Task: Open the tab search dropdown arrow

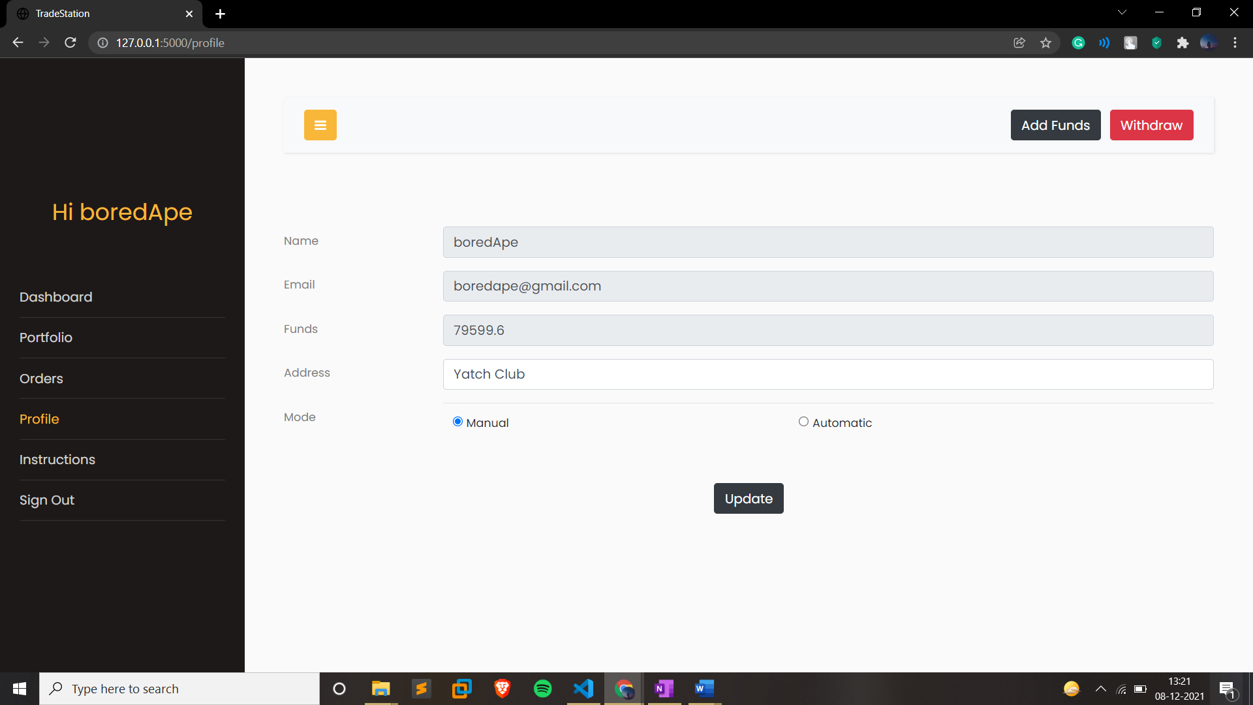Action: pos(1122,12)
